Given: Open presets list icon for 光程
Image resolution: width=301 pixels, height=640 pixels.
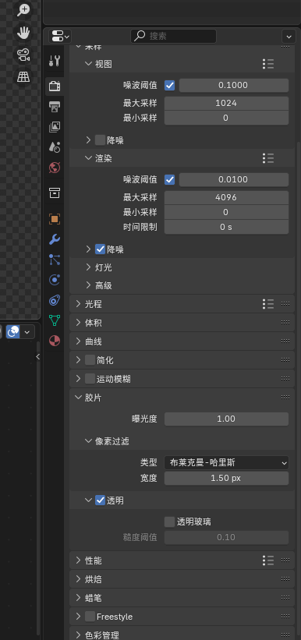Looking at the screenshot, I should point(268,304).
